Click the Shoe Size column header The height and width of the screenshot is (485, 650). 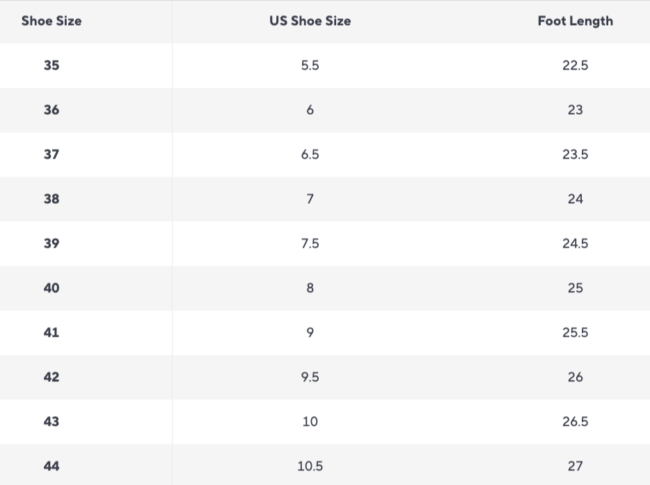51,21
